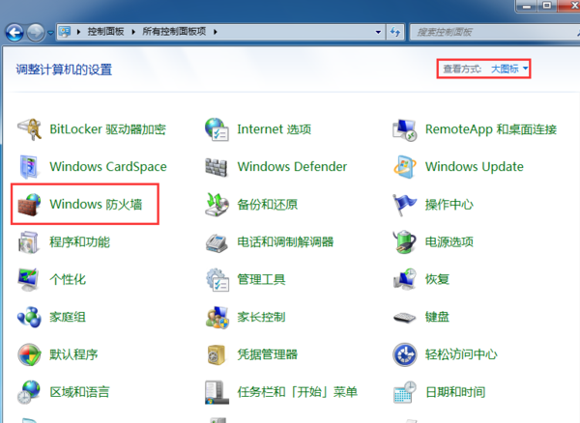Open the 恢复 icon
This screenshot has height=423, width=580.
tap(405, 280)
